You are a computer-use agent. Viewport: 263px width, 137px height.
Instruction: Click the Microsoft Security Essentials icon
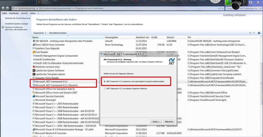point(34,97)
